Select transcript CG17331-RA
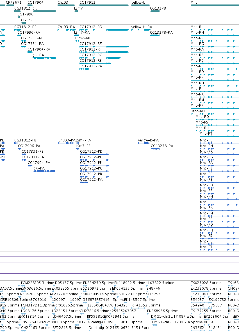239x332 pixels. pyautogui.click(x=32, y=43)
